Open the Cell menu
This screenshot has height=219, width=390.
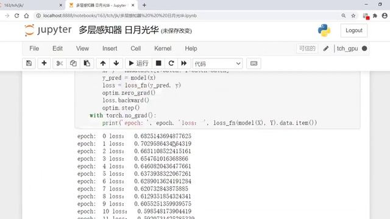click(136, 49)
